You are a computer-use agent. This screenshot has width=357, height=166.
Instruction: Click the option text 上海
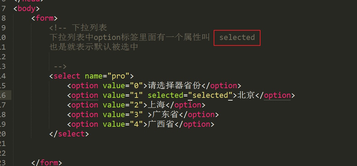pyautogui.click(x=157, y=105)
